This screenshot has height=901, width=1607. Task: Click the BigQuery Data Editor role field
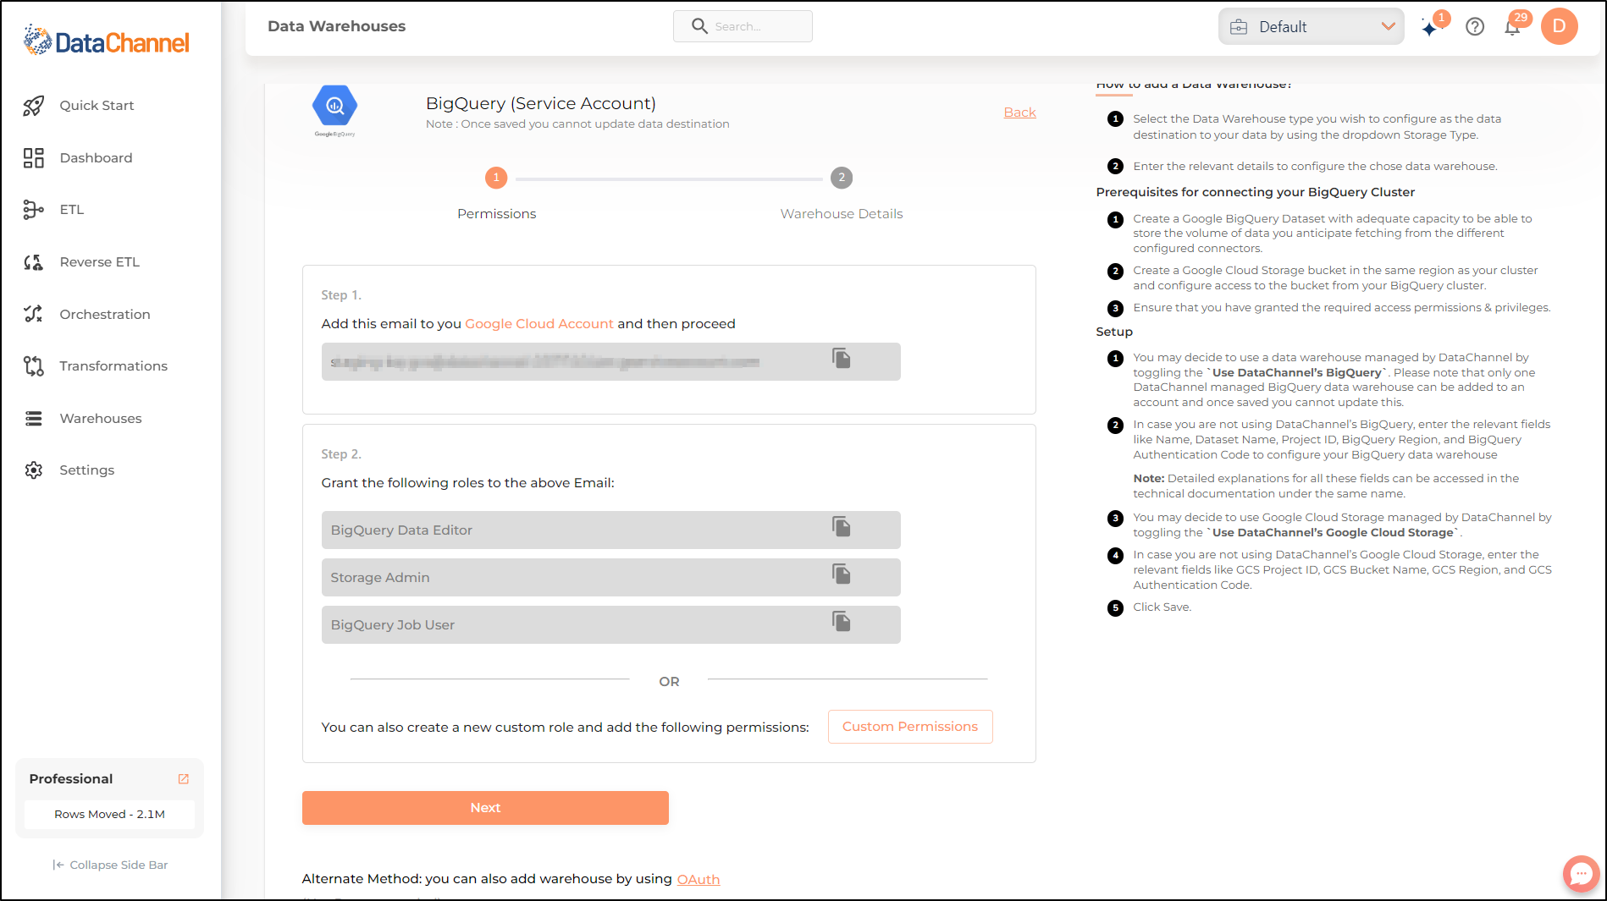tap(611, 530)
